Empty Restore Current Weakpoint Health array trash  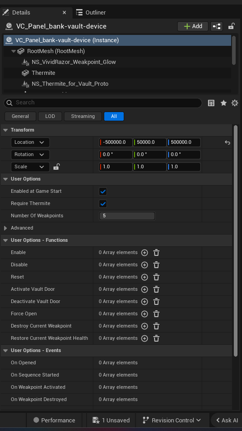156,338
